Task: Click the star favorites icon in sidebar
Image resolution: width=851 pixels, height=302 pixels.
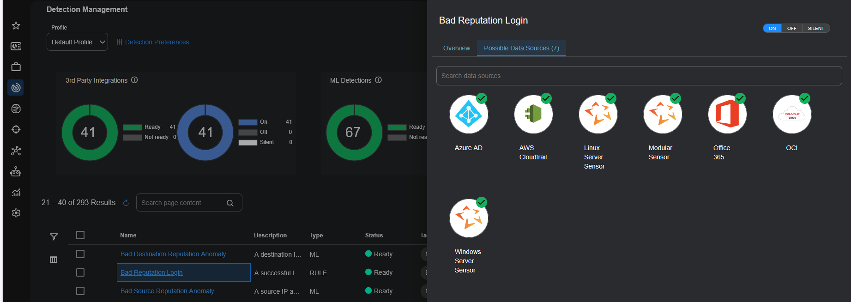Action: (x=16, y=25)
